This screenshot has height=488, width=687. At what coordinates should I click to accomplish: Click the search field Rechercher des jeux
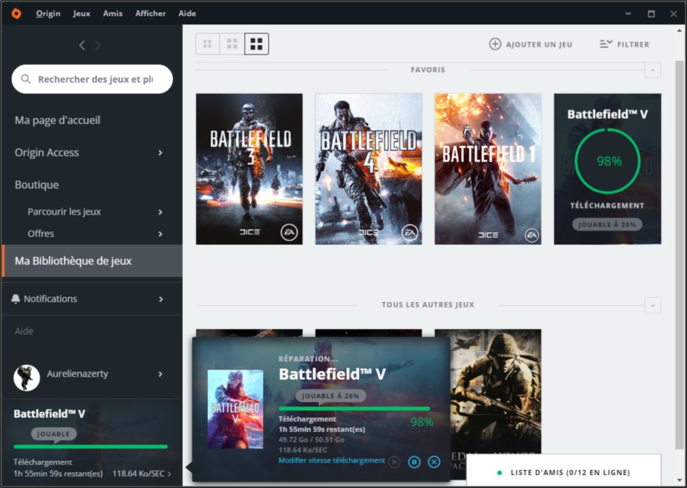pyautogui.click(x=92, y=79)
